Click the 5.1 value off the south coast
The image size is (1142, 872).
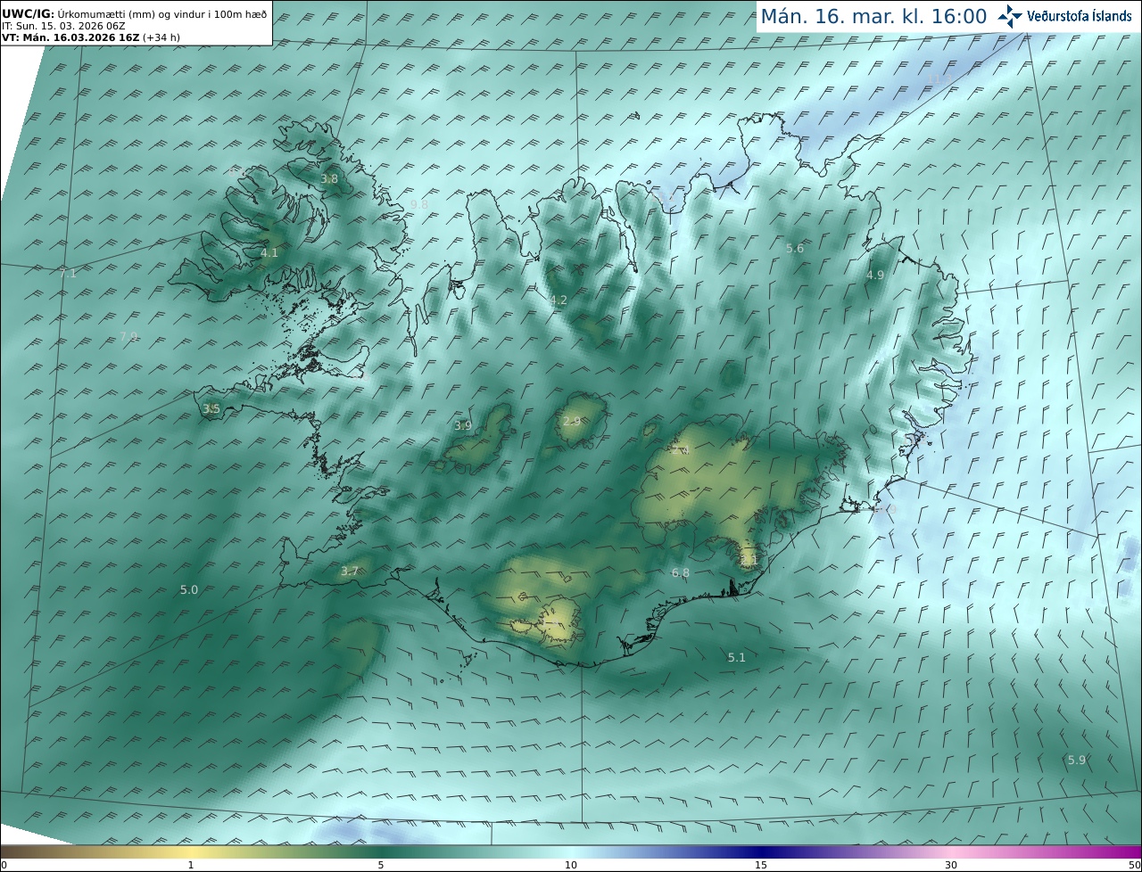click(x=736, y=658)
